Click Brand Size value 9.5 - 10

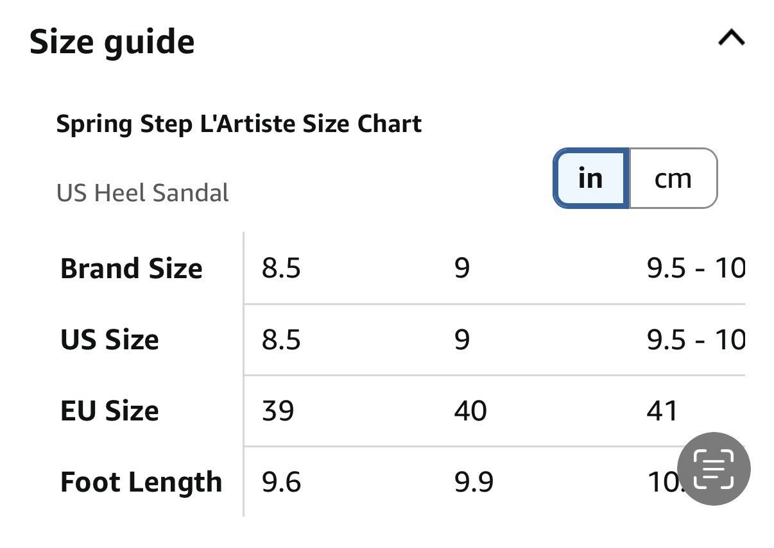click(696, 269)
